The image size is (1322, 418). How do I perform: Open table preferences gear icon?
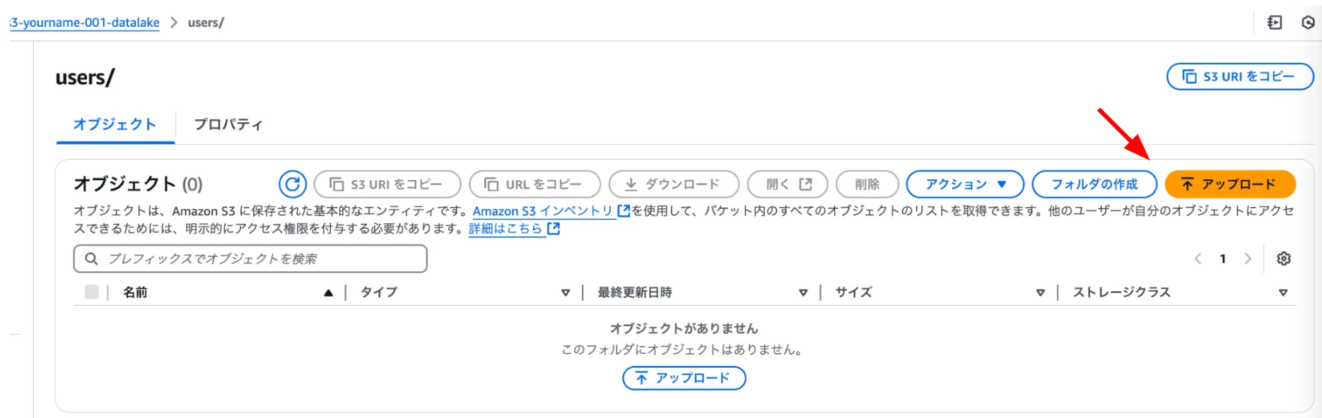tap(1284, 258)
